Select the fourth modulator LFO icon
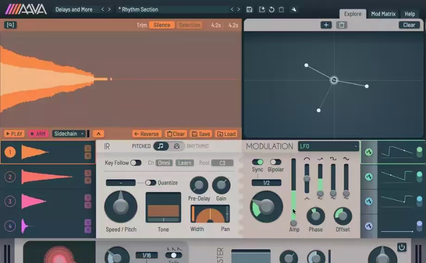426x263 pixels. tap(368, 226)
